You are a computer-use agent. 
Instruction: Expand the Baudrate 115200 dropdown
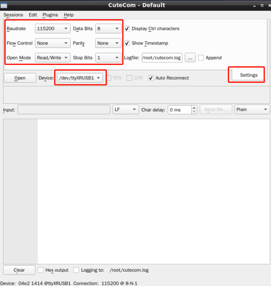52,29
